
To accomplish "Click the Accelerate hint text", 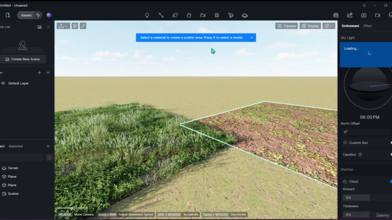I will point(190,215).
